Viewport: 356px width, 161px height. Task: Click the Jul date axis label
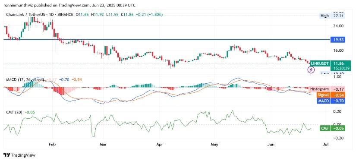(325, 145)
